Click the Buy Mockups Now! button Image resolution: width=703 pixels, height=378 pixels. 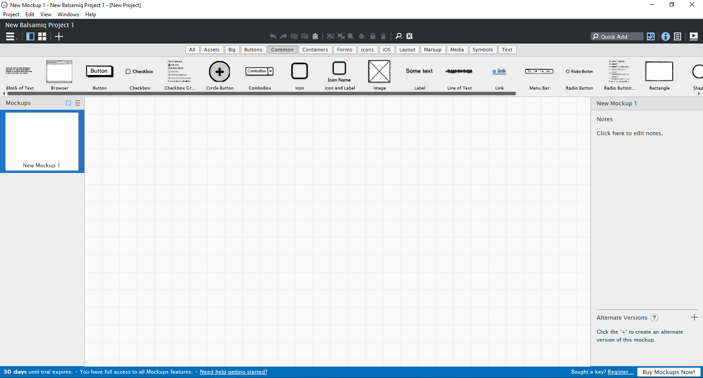(x=669, y=372)
